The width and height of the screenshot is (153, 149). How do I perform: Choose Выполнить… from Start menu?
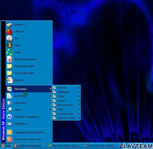coord(29,124)
